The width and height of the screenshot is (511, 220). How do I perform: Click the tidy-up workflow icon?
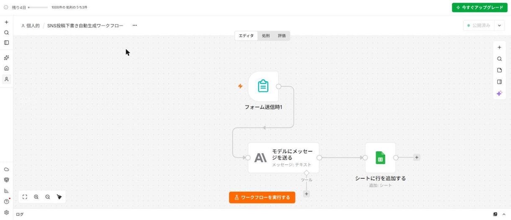(59, 197)
